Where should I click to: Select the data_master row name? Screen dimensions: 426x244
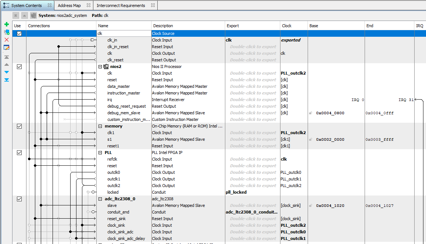[x=118, y=86]
